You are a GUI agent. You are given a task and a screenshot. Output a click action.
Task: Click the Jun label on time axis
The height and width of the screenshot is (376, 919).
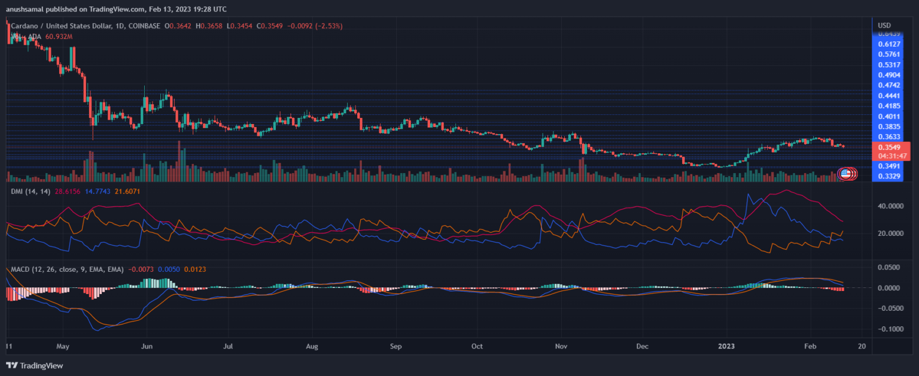(145, 346)
